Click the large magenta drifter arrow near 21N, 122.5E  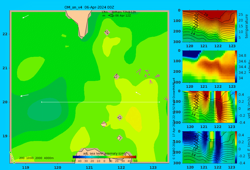pyautogui.click(x=139, y=71)
